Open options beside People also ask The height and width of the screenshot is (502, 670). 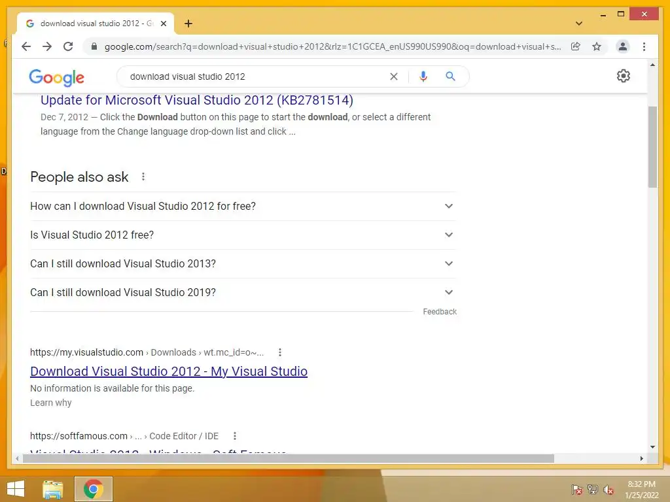click(143, 176)
